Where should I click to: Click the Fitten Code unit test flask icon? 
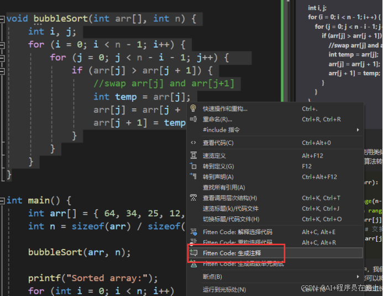(193, 264)
